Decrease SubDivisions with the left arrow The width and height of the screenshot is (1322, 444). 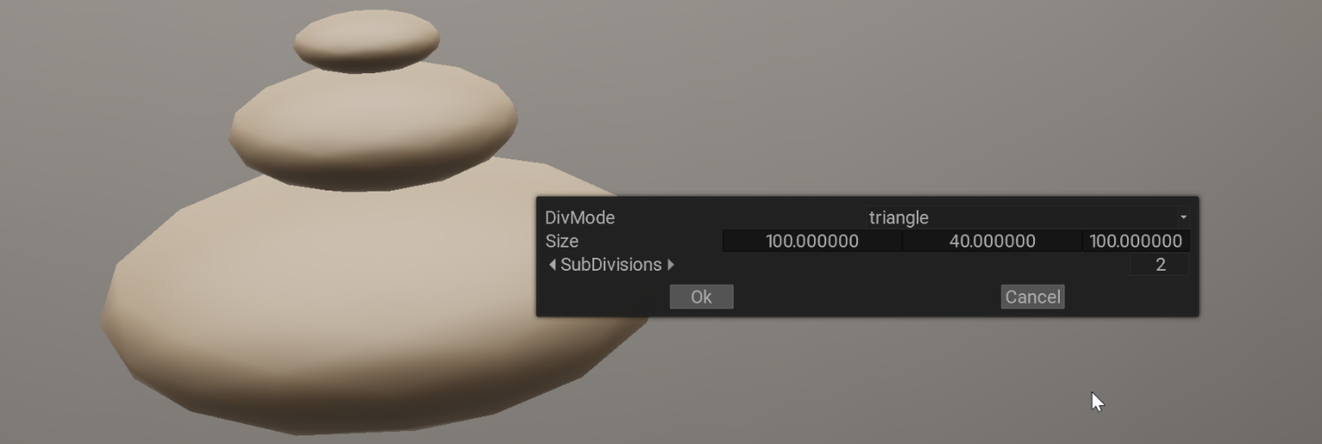(552, 265)
